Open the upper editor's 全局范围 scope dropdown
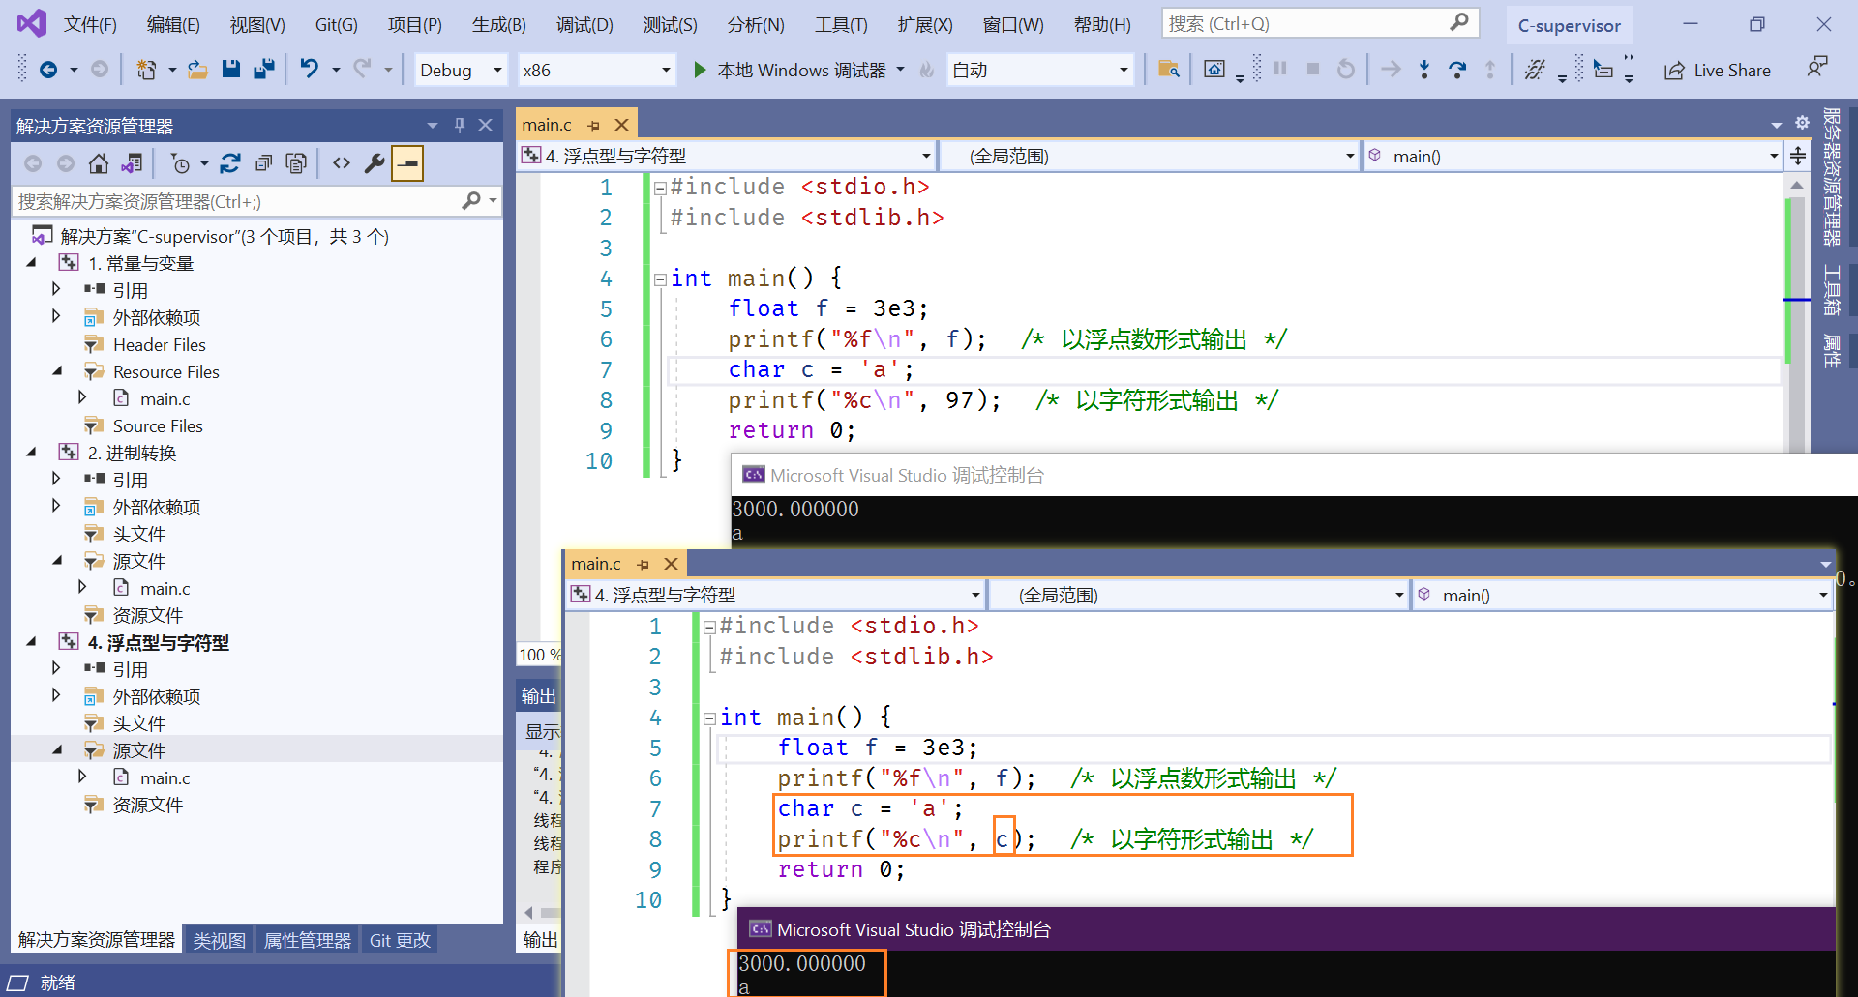Viewport: 1858px width, 997px height. coord(1150,156)
